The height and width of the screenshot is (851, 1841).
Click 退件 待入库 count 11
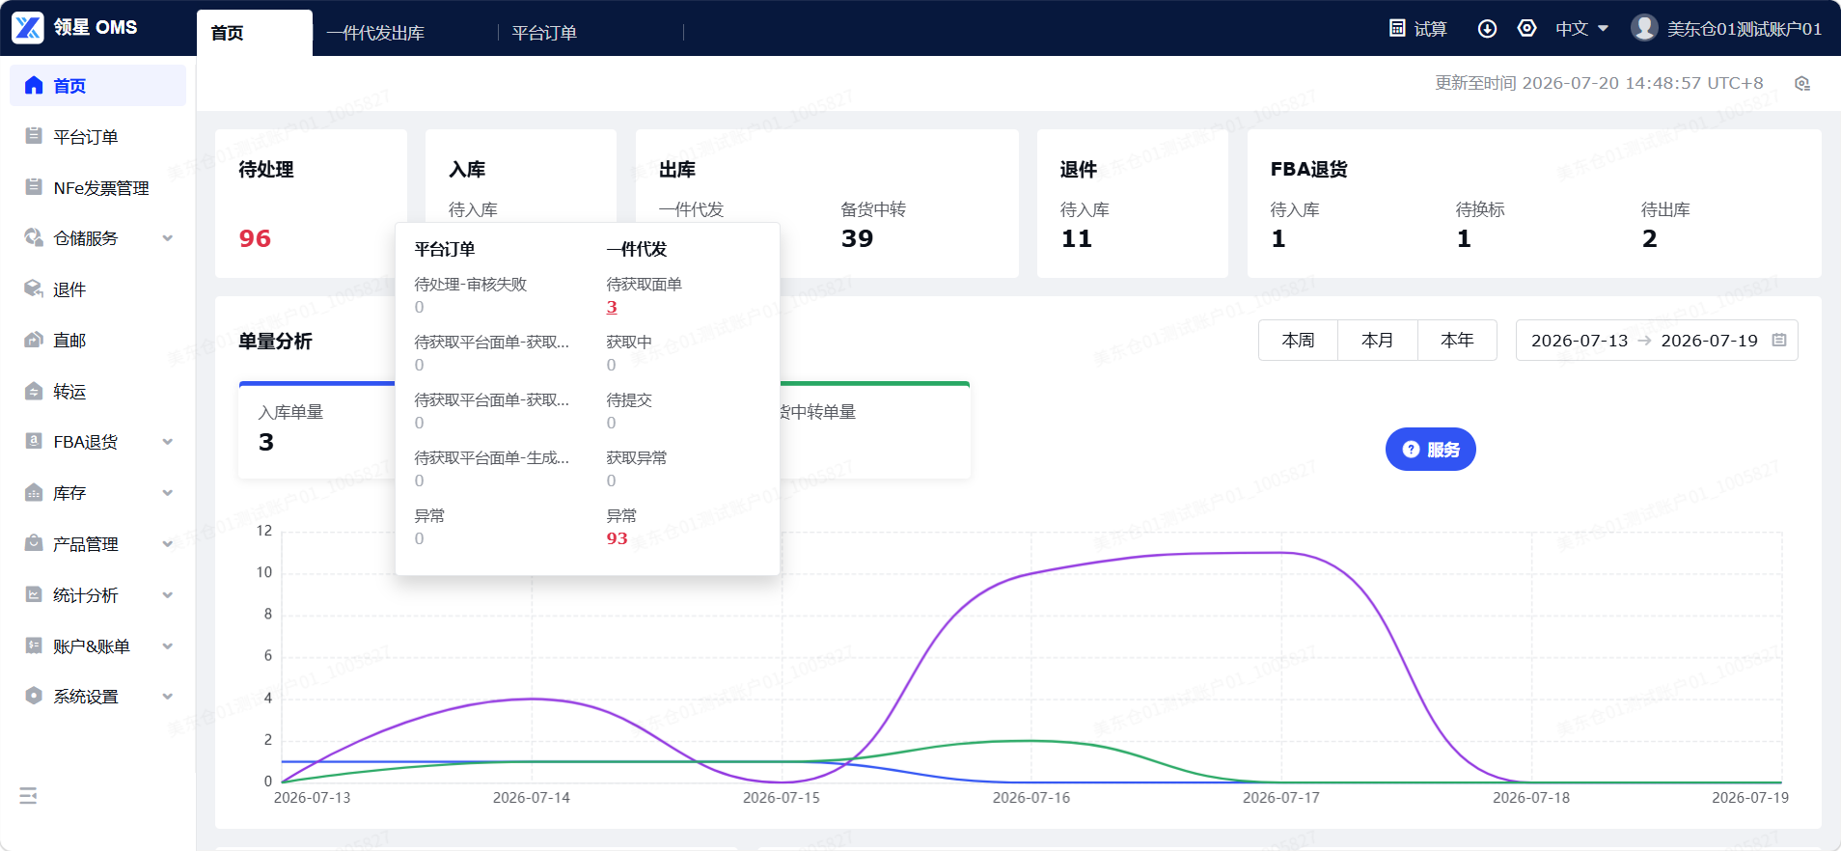[1076, 238]
